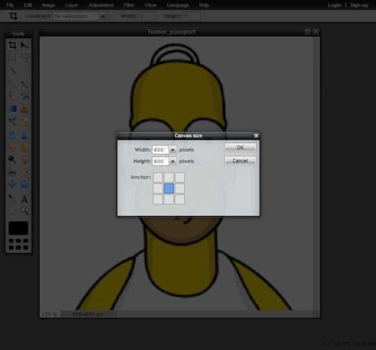Open the Language menu
The image size is (376, 350).
(x=178, y=5)
